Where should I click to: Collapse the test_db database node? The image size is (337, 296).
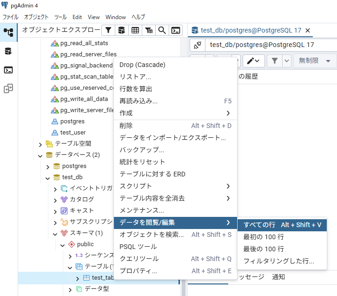pos(48,178)
